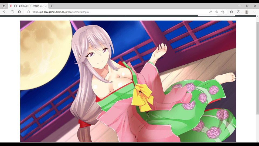Close the browser window
This screenshot has width=259, height=146.
click(x=255, y=6)
